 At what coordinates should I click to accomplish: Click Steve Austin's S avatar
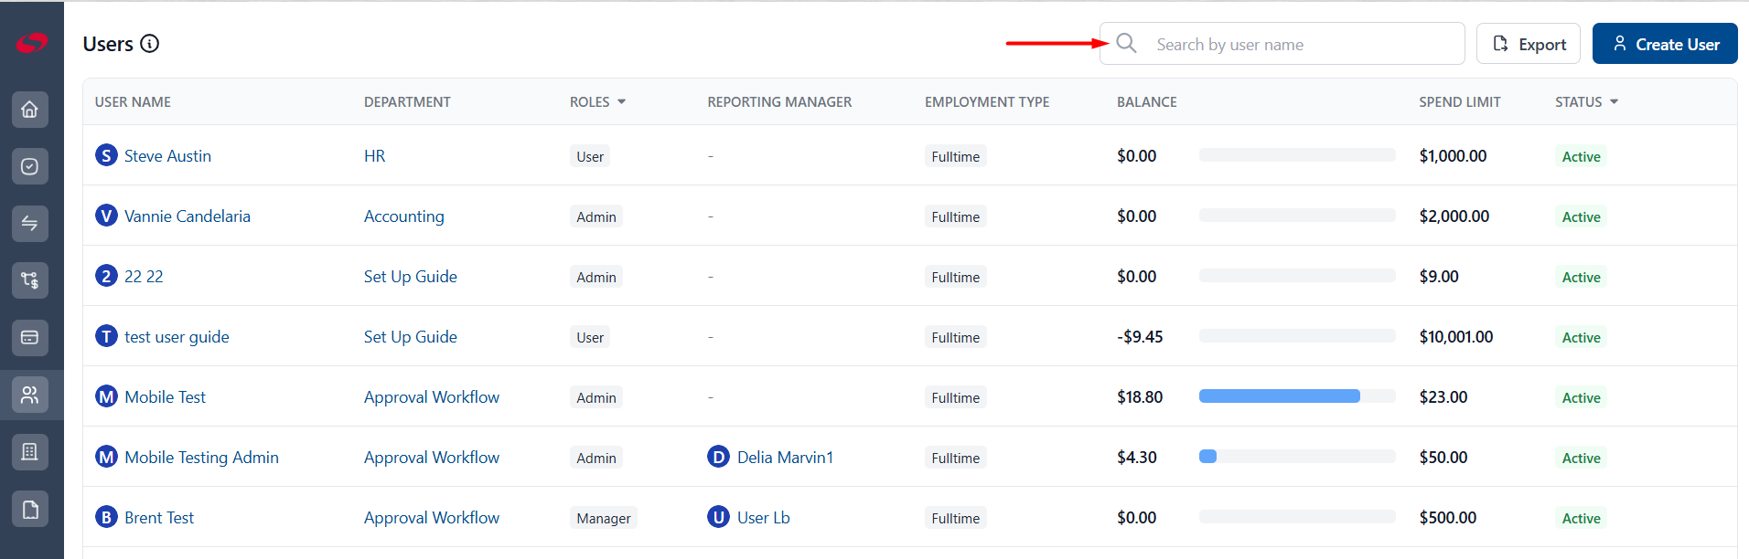(x=107, y=155)
